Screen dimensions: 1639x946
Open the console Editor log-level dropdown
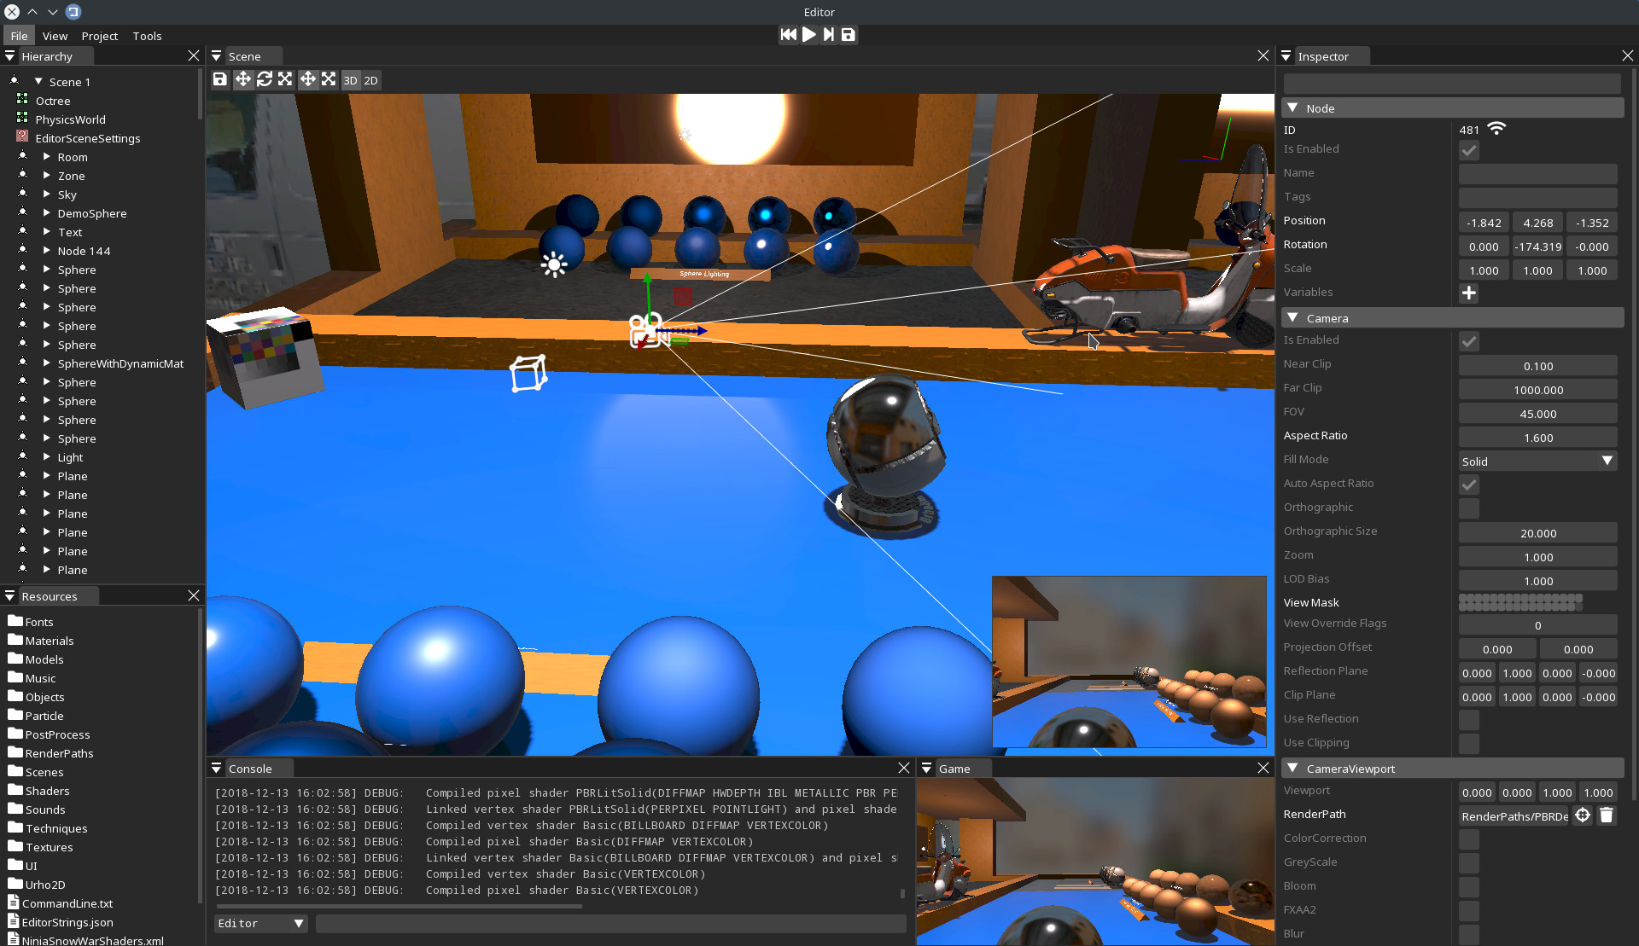tap(260, 923)
